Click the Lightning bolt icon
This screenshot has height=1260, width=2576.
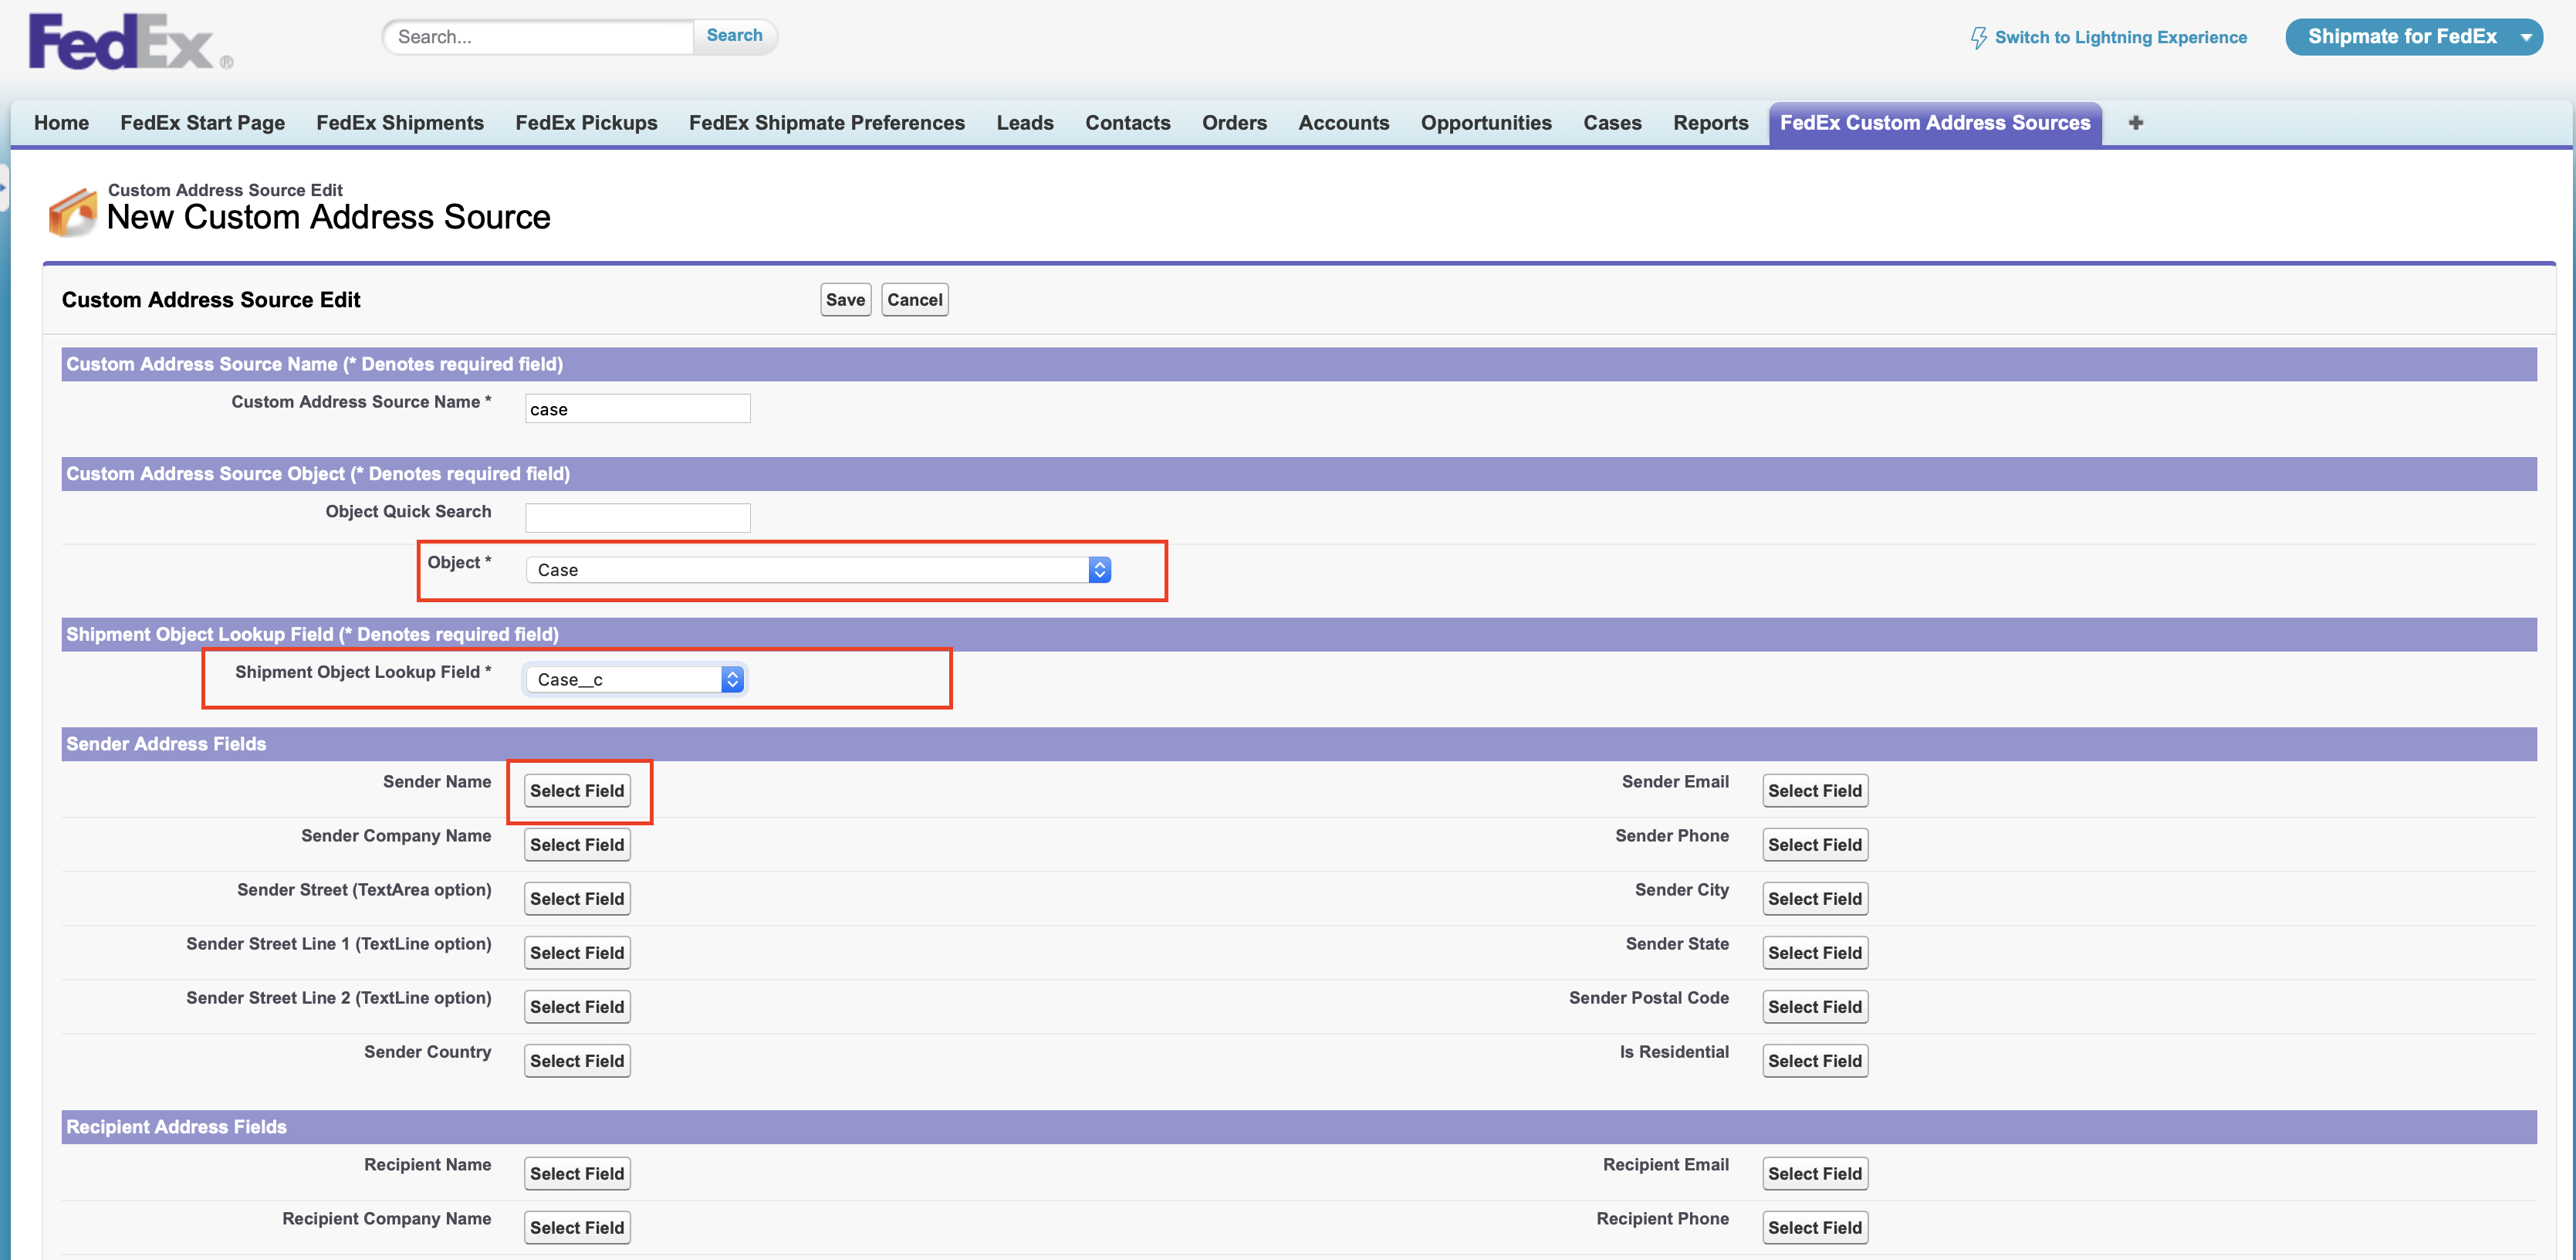pyautogui.click(x=1978, y=38)
